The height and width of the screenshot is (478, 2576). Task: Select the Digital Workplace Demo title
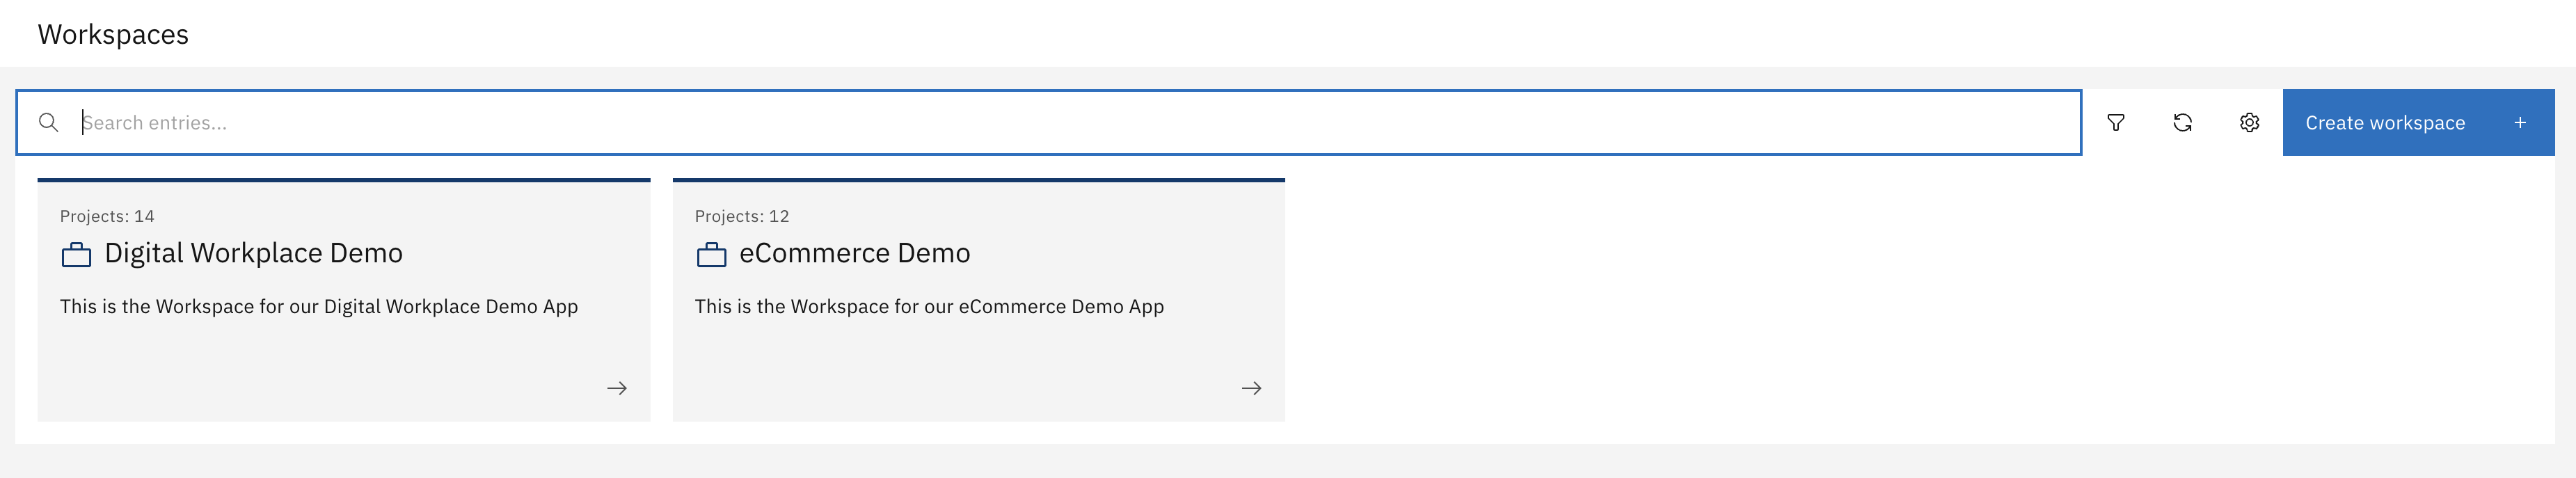pyautogui.click(x=253, y=254)
